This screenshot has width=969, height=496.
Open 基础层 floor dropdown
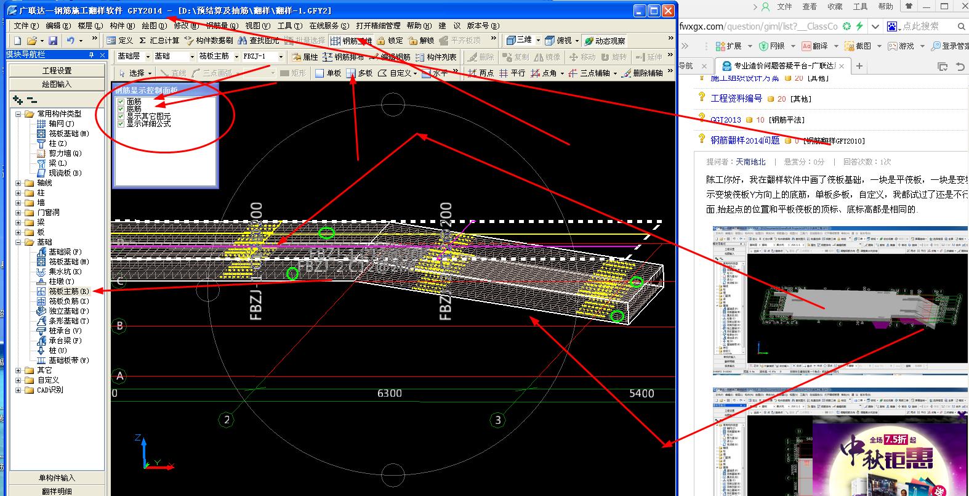coord(148,57)
